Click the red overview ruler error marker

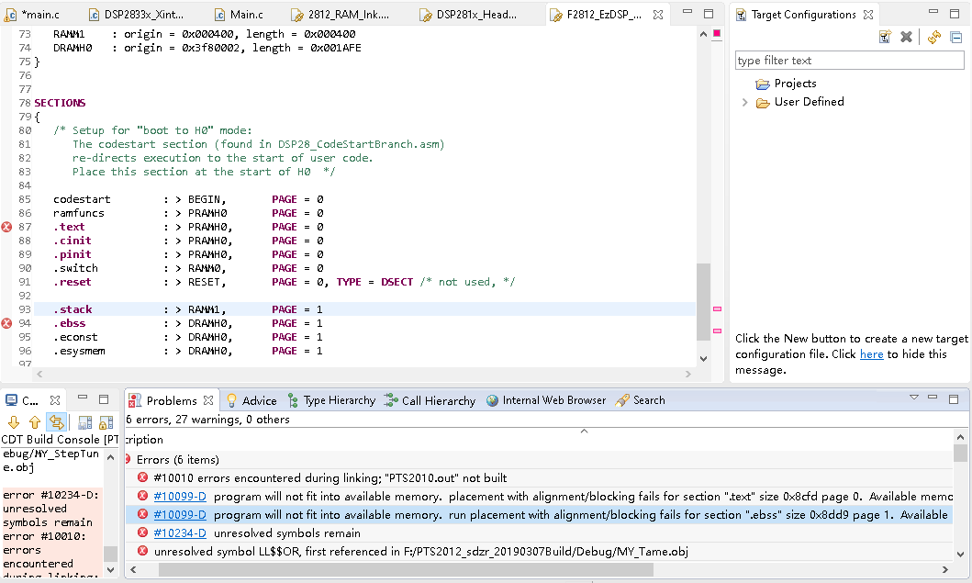coord(717,34)
